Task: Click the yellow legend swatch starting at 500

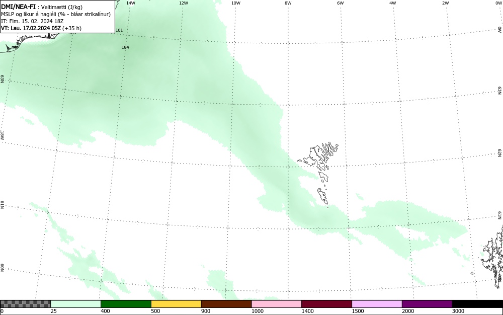Action: pos(176,304)
